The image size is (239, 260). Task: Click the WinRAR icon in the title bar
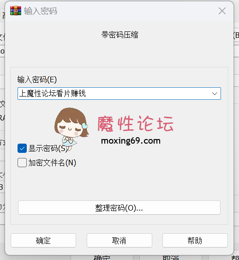16,11
